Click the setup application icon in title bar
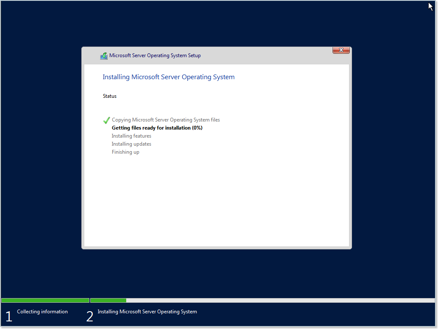438x329 pixels. tap(104, 55)
